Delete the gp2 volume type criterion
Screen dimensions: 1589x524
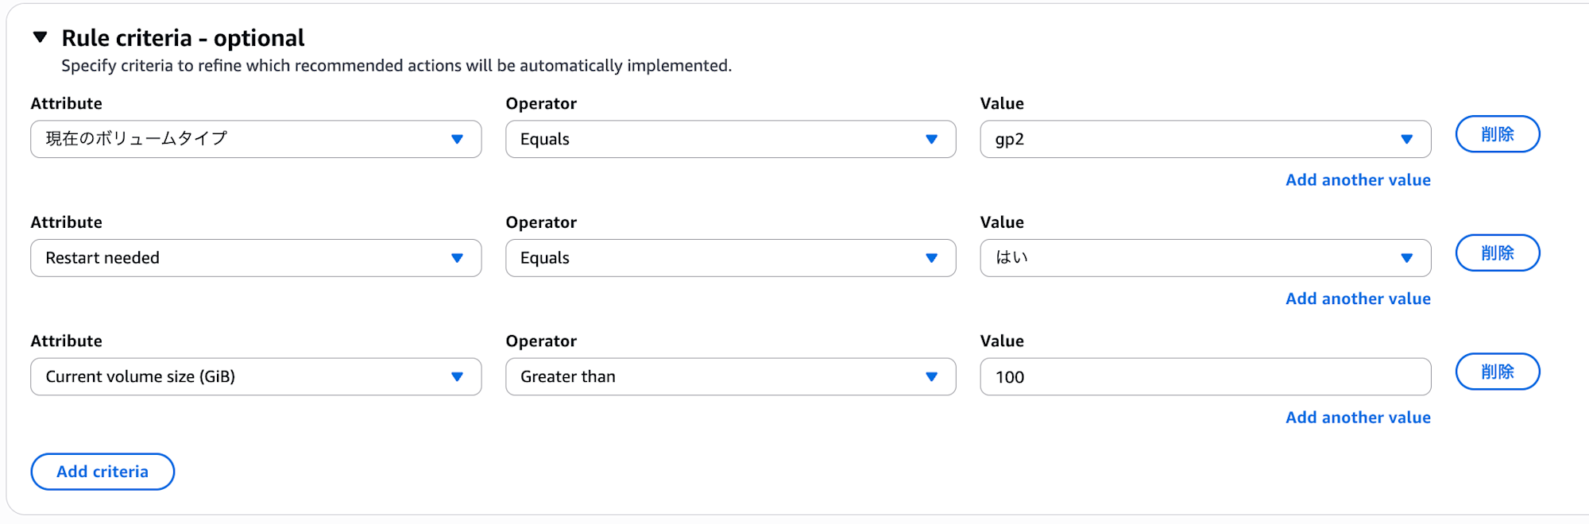click(1497, 134)
